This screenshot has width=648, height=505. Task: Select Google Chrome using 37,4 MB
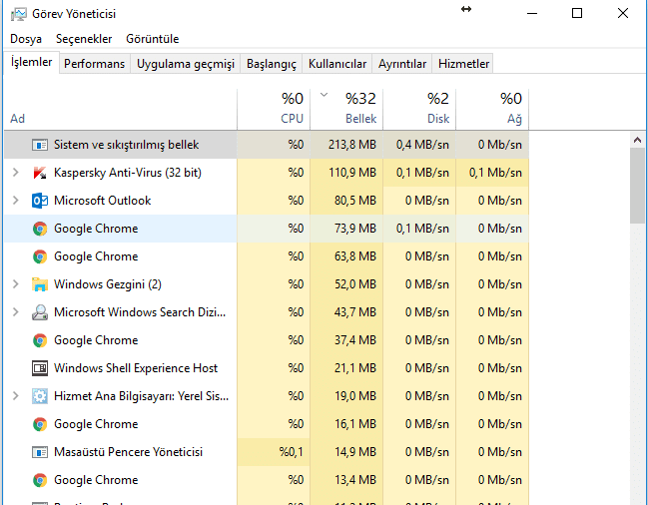tap(267, 340)
